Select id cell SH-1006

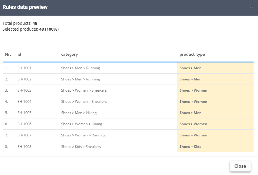click(x=24, y=124)
